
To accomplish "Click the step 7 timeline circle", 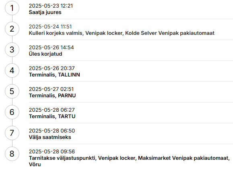I will 12,133.
